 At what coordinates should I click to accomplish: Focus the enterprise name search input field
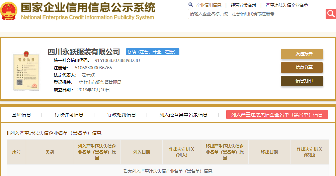coord(257,14)
